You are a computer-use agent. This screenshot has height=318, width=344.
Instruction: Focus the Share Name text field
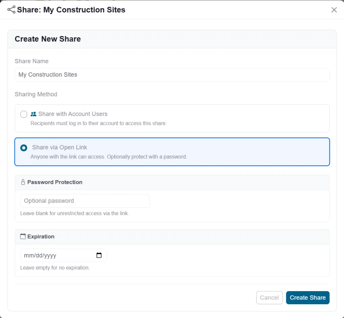point(172,75)
